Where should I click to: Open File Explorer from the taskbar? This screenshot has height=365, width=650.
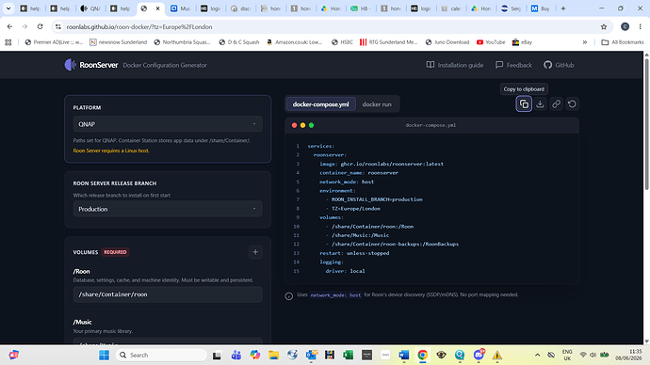(x=273, y=355)
